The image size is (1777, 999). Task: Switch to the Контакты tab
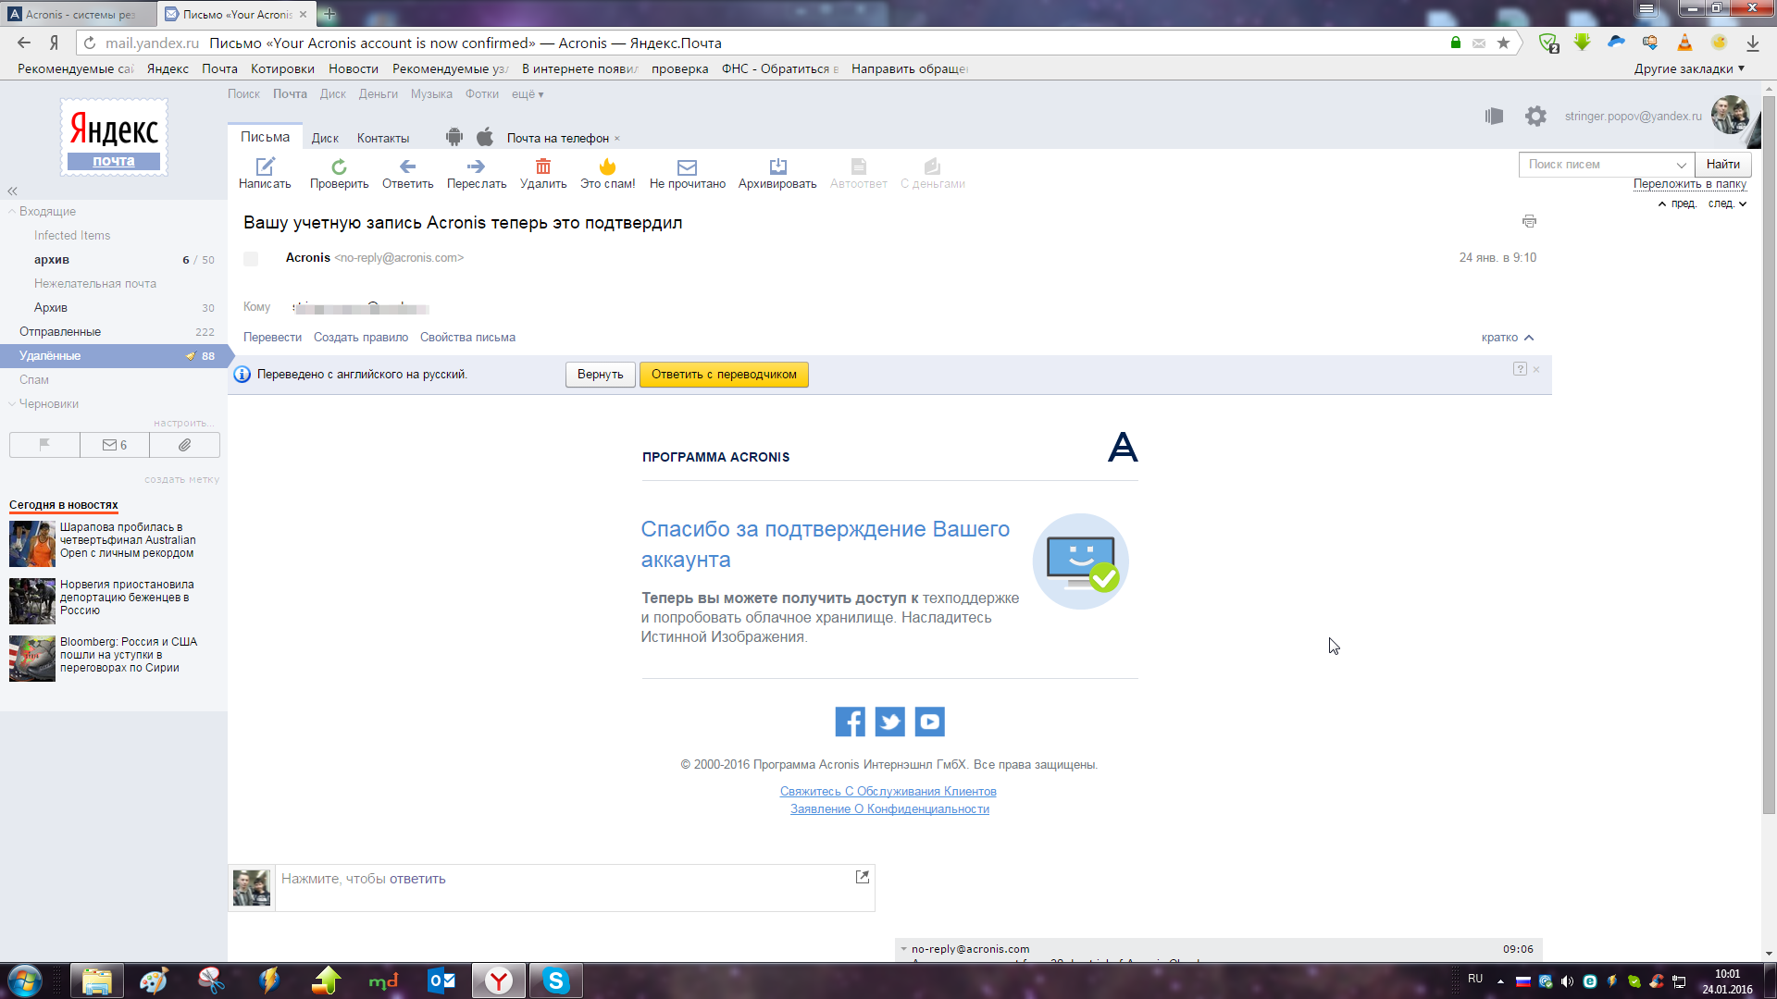(383, 138)
